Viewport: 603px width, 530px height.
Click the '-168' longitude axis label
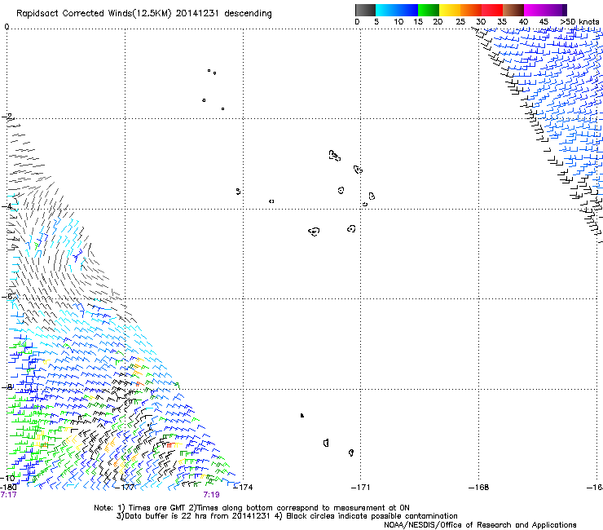click(x=479, y=488)
